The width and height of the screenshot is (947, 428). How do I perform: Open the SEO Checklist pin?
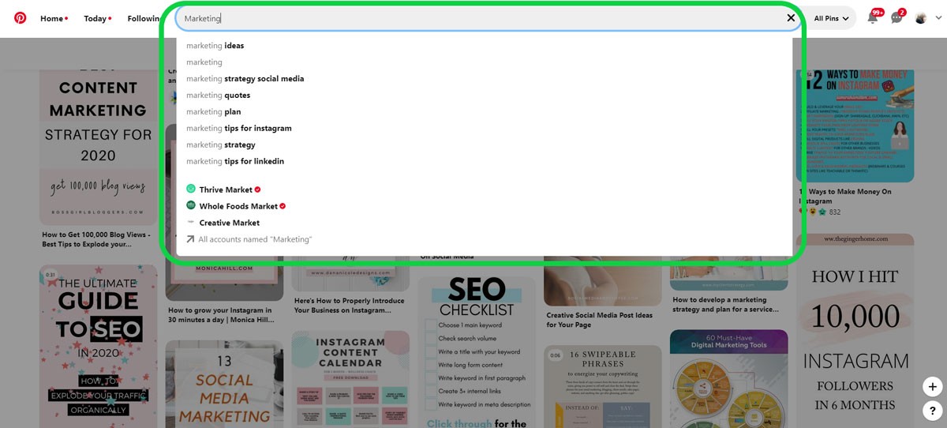[477, 351]
